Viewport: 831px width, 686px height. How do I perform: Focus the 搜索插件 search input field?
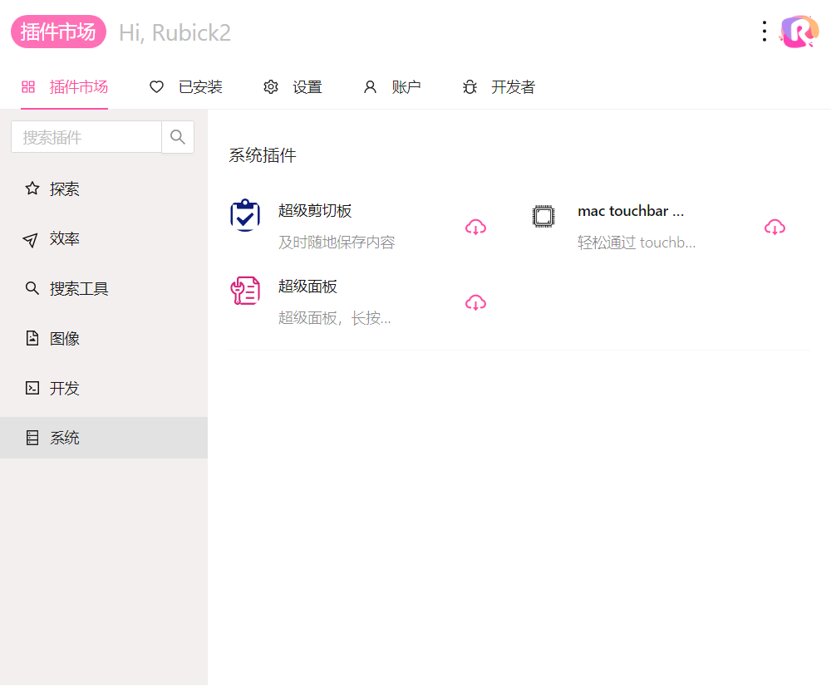(86, 137)
